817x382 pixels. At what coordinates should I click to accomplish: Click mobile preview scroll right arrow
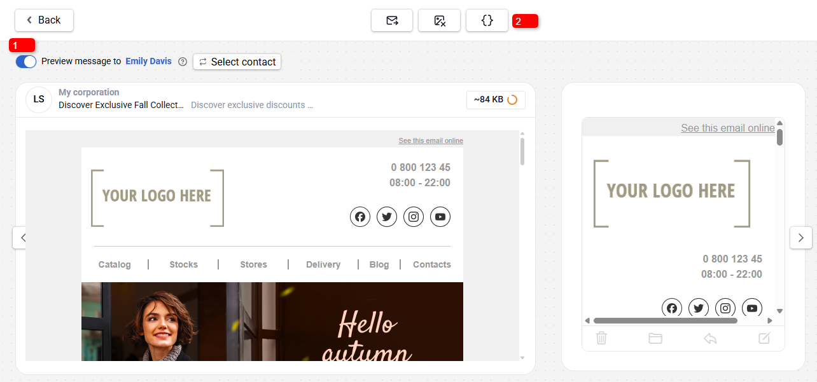pos(770,321)
